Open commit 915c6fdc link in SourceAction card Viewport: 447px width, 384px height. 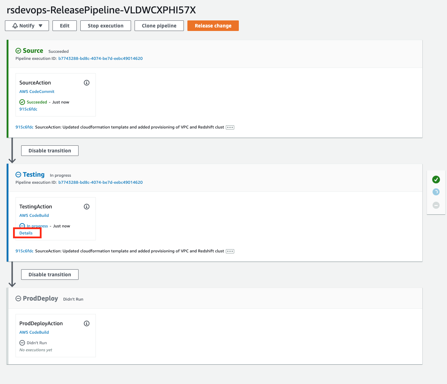point(28,109)
